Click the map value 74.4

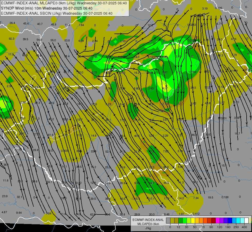point(137,120)
